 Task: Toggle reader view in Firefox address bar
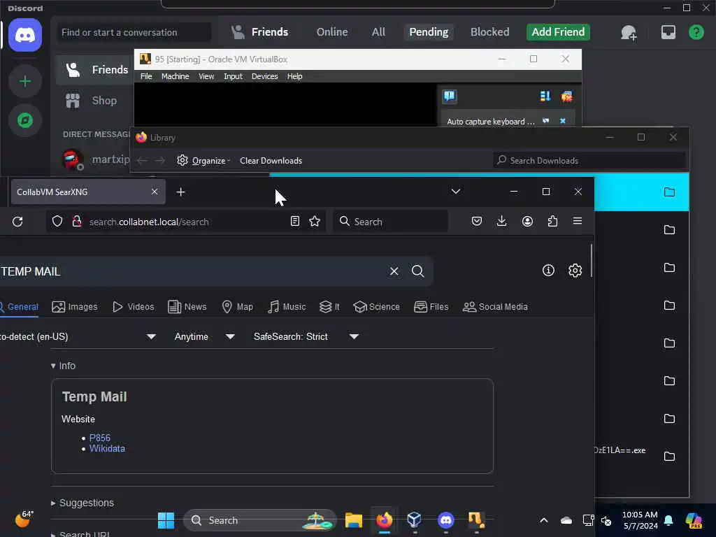click(295, 222)
